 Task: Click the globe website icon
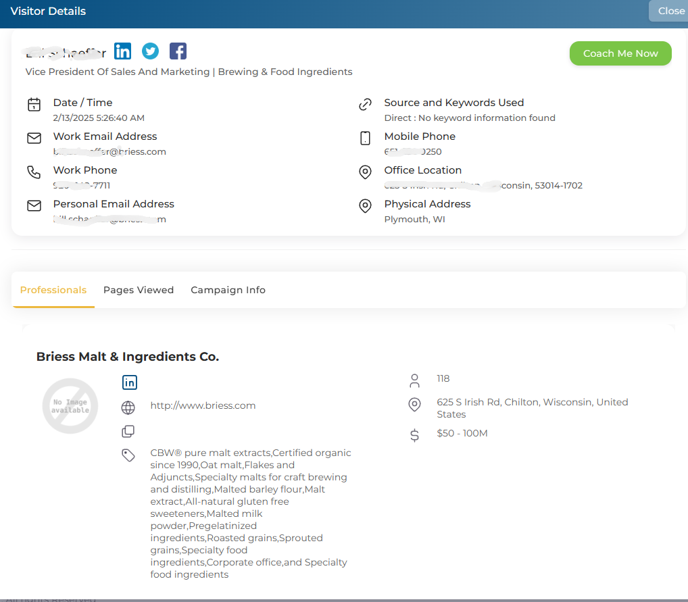coord(128,407)
